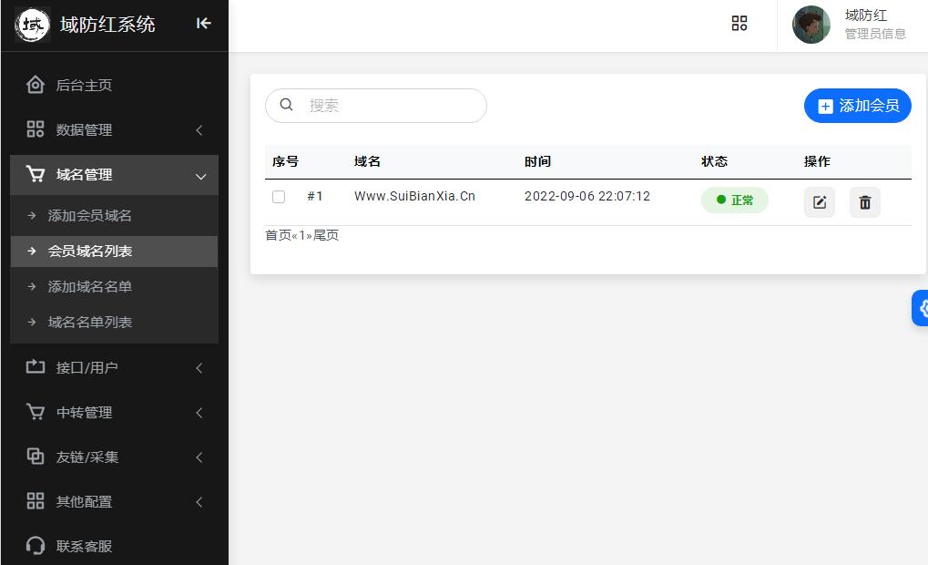This screenshot has height=565, width=928.
Task: Collapse sidebar using the arrow icon
Action: pyautogui.click(x=204, y=24)
